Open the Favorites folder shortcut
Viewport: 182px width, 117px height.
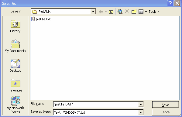click(15, 85)
